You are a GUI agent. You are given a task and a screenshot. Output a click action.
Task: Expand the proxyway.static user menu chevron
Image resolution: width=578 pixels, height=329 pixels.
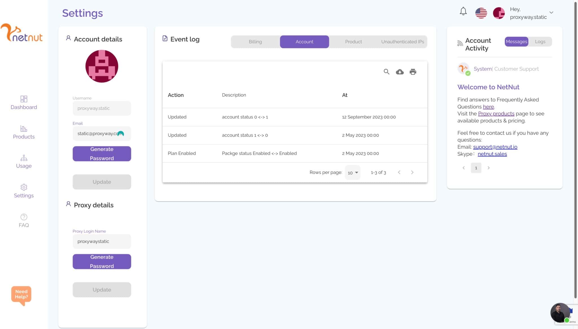click(x=551, y=12)
